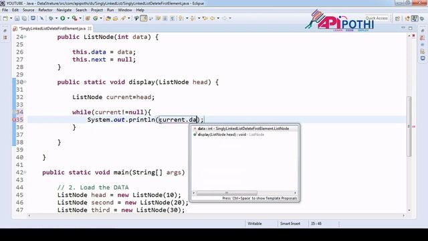
Task: Click the monitor-shaped toolbar icon beside Save All
Action: pyautogui.click(x=33, y=18)
